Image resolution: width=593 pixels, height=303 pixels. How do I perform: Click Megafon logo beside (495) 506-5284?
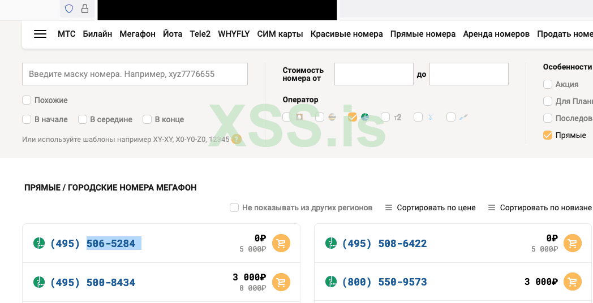(x=39, y=243)
